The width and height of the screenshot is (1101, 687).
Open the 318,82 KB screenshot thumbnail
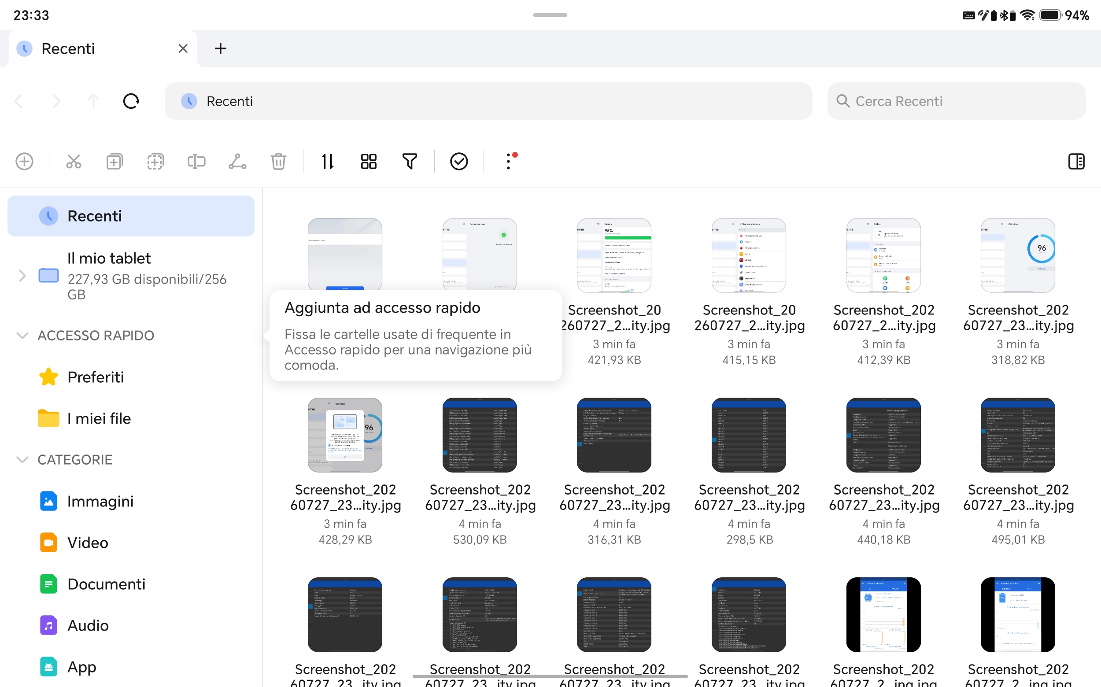click(x=1018, y=255)
